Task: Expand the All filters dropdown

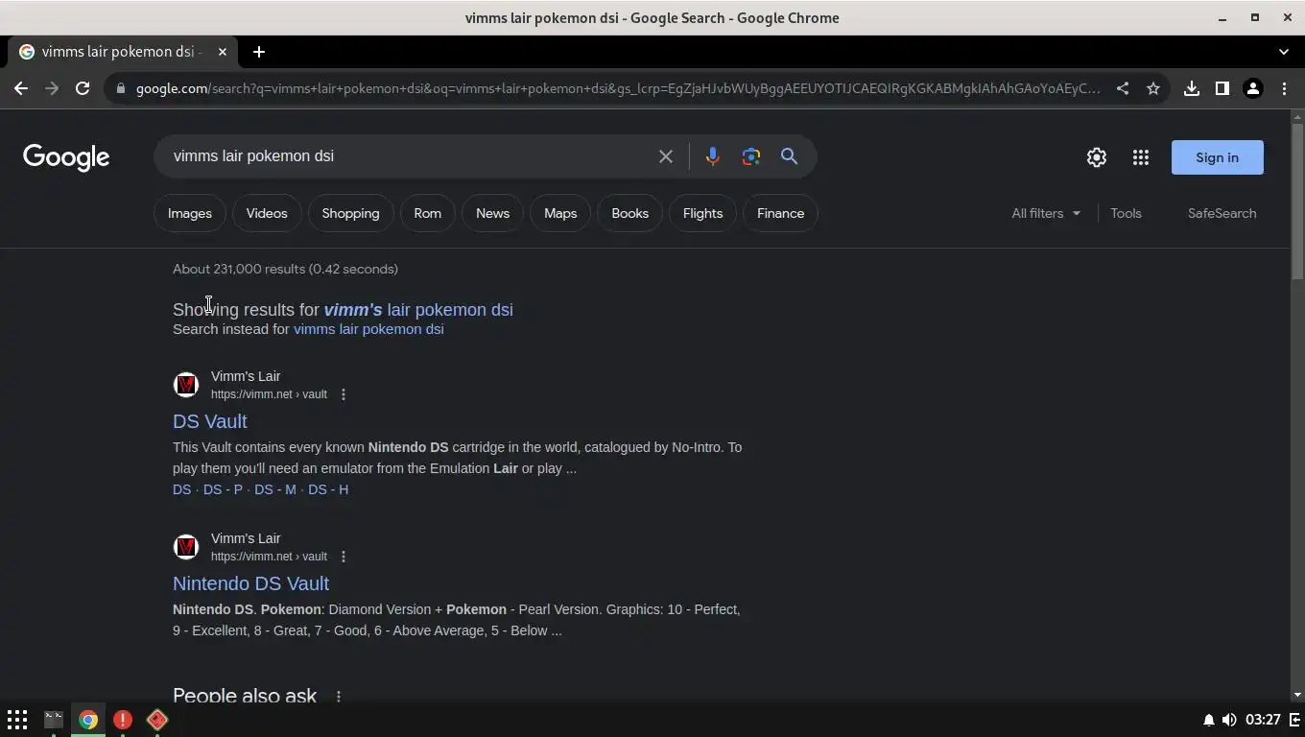Action: pos(1046,213)
